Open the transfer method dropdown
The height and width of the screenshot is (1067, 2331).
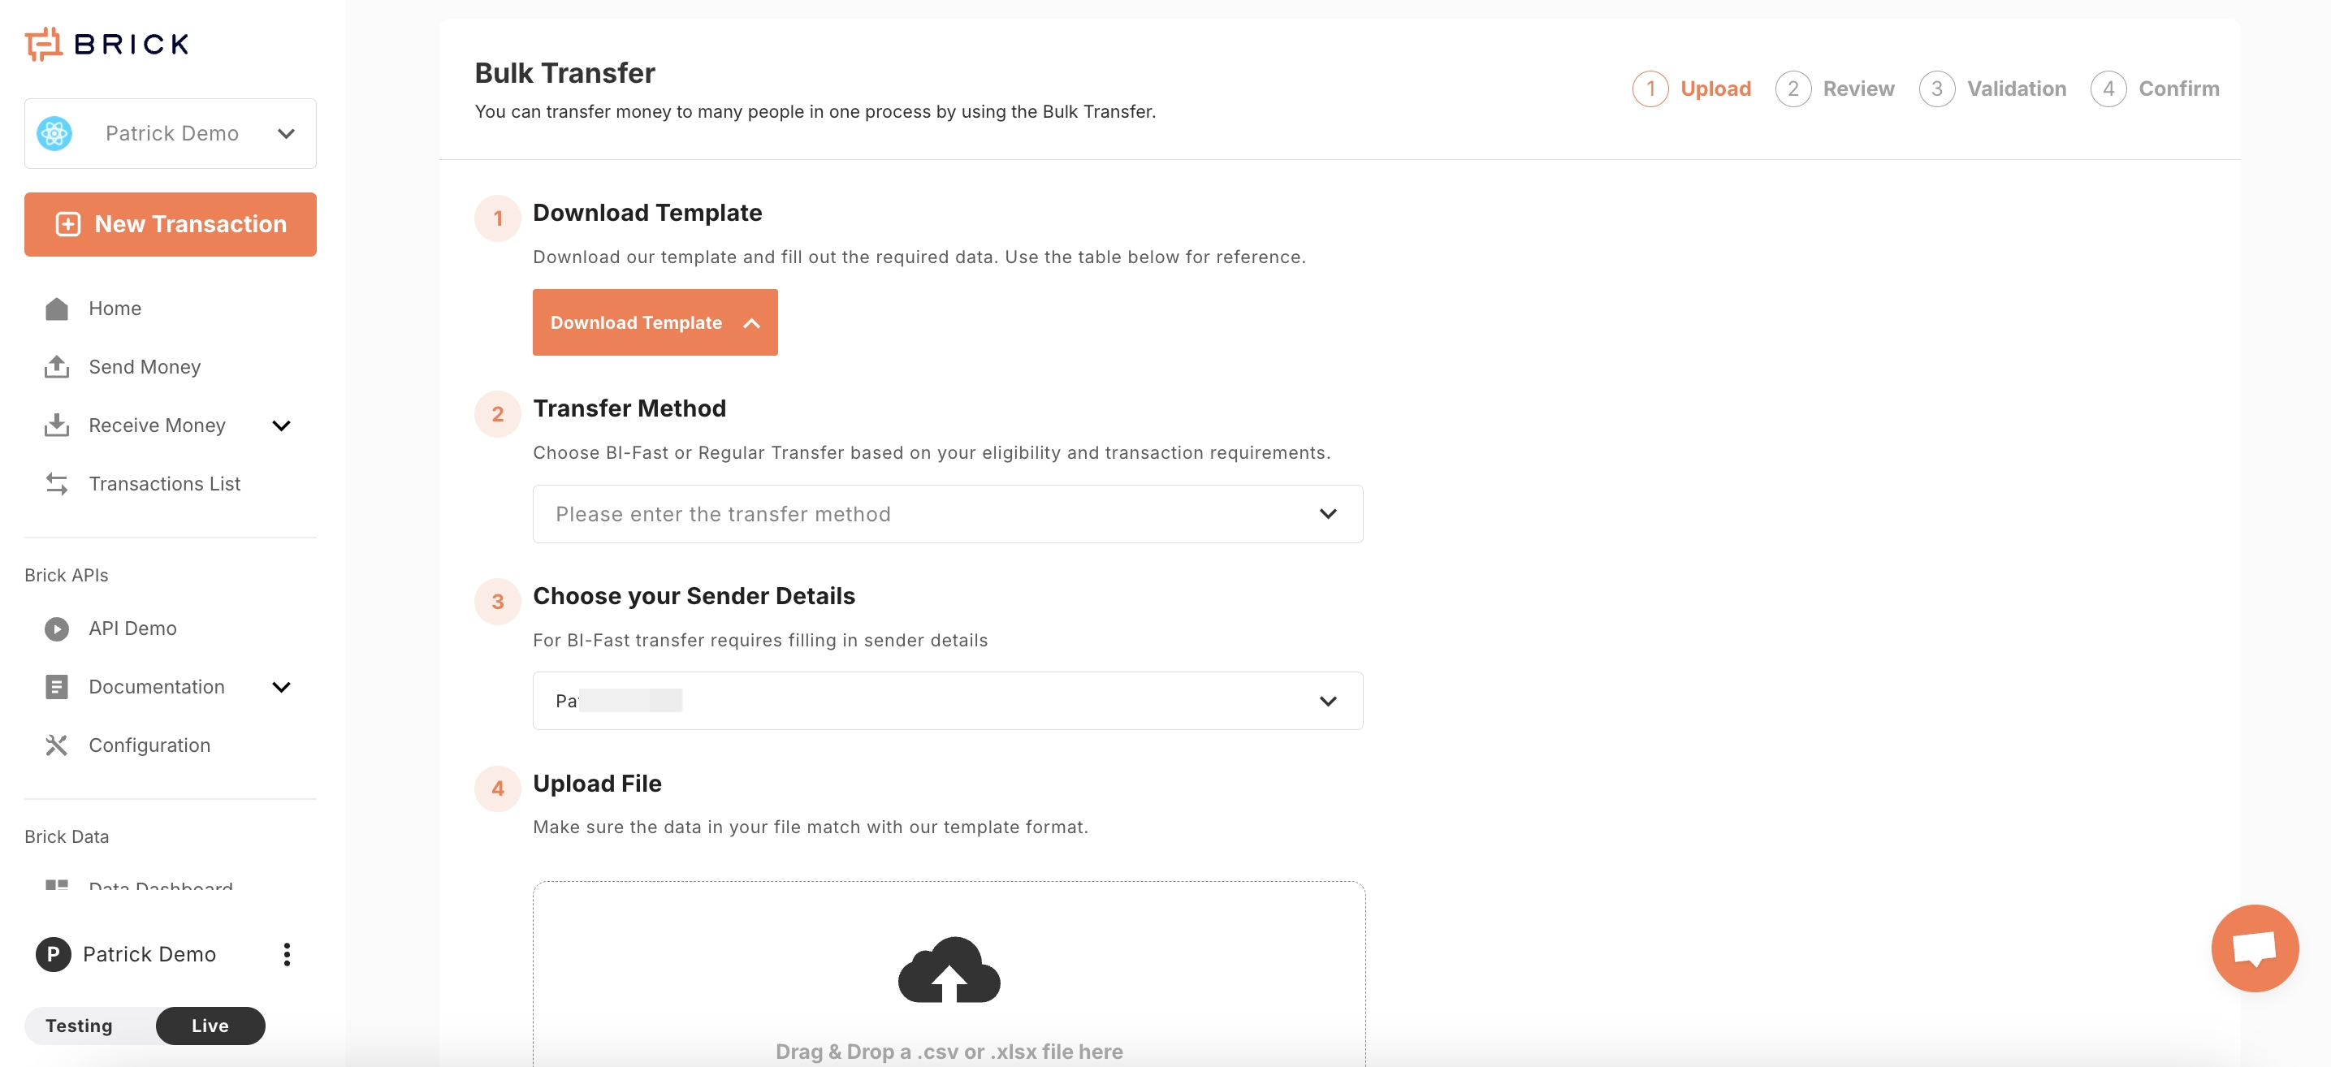[x=947, y=514]
